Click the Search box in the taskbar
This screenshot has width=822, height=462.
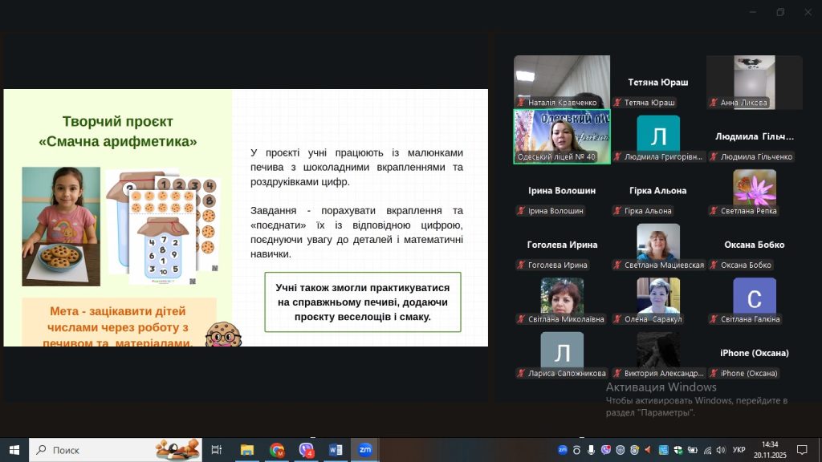(112, 450)
